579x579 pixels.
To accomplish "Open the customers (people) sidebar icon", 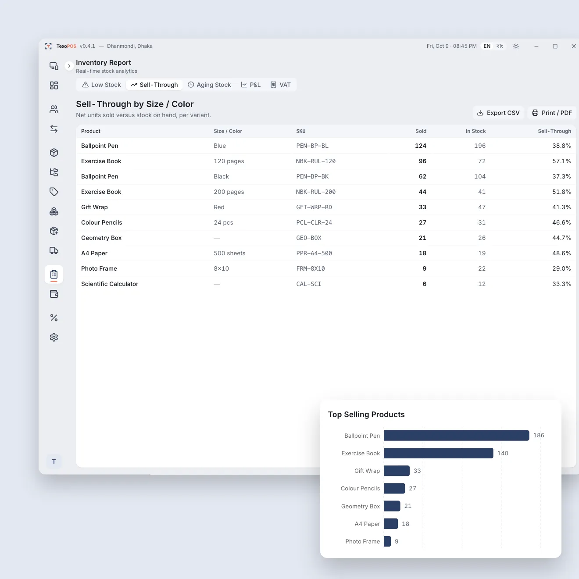I will pyautogui.click(x=54, y=109).
